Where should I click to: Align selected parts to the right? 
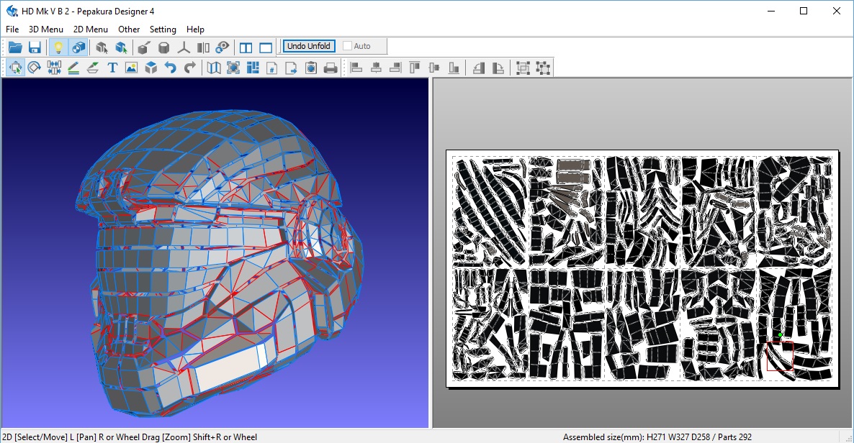(x=395, y=68)
